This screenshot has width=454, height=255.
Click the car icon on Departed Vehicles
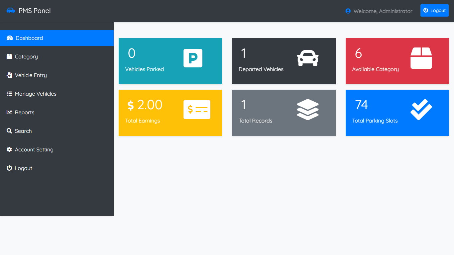pyautogui.click(x=308, y=58)
